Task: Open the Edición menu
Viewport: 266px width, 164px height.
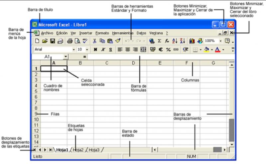Action: [x=62, y=33]
